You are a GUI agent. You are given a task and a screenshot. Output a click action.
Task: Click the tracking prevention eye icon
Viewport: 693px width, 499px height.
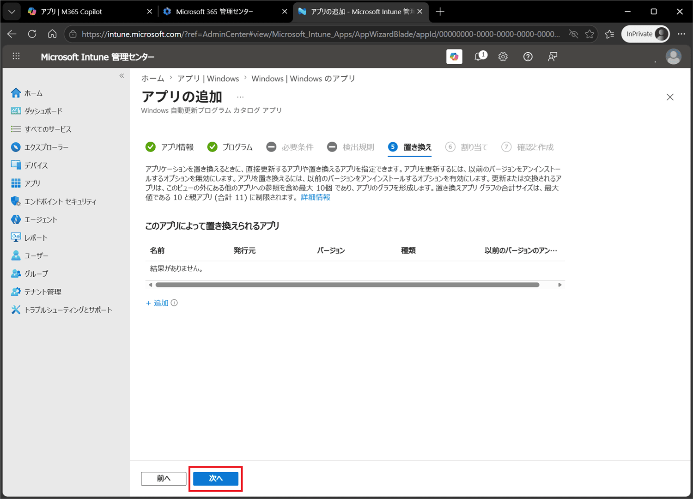click(573, 34)
